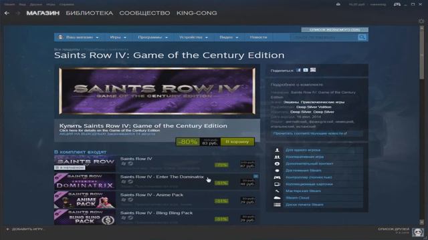Switch to the БИБЛИОТЕКА tab
The image size is (428, 240).
click(x=89, y=13)
